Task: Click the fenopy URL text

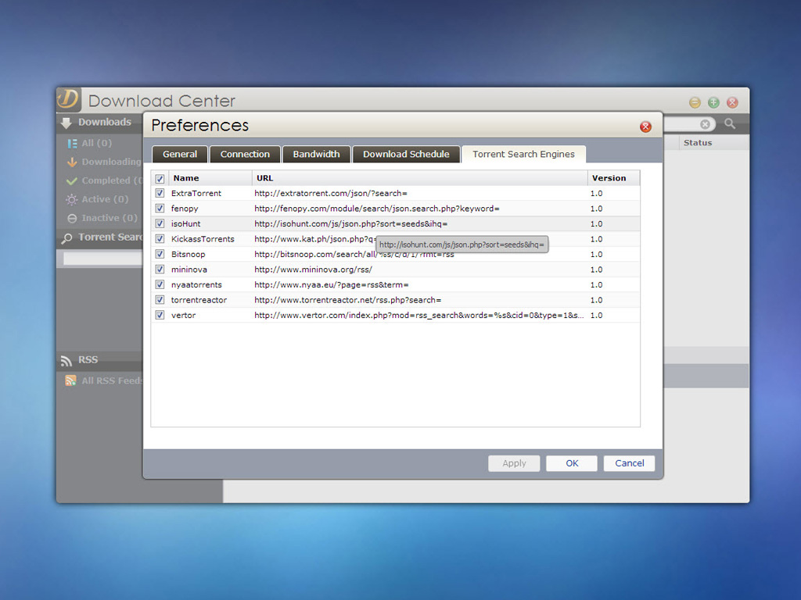Action: tap(377, 209)
